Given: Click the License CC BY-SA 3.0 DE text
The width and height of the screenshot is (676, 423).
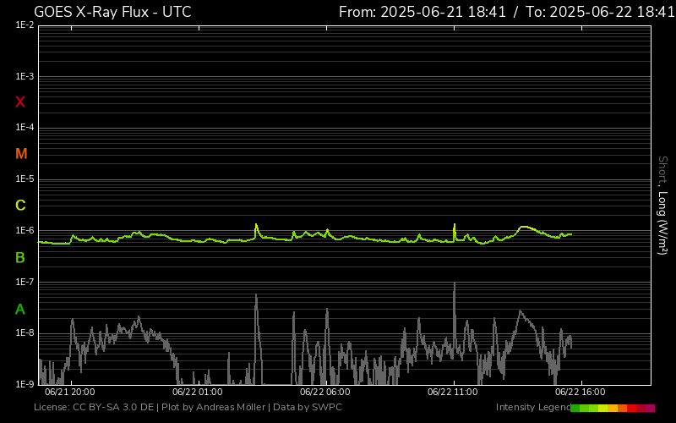Looking at the screenshot, I should click(x=94, y=408).
